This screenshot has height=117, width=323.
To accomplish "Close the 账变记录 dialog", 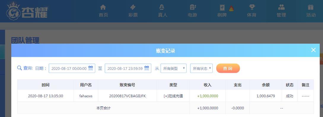I will (x=313, y=50).
